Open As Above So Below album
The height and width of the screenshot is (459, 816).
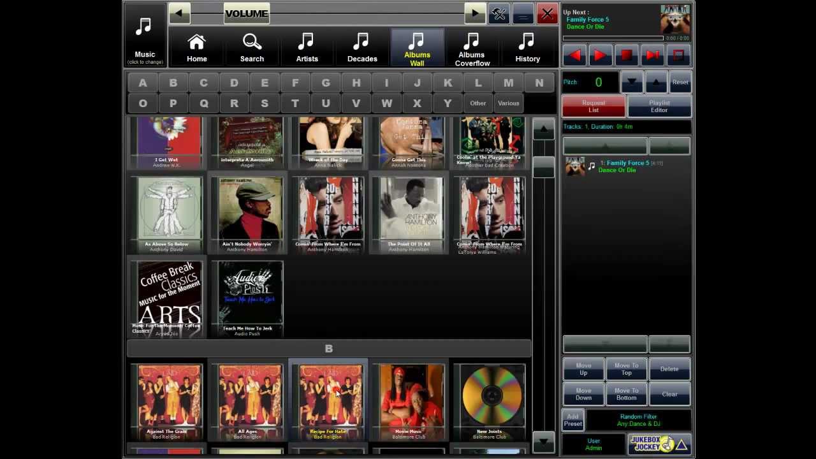tap(167, 215)
